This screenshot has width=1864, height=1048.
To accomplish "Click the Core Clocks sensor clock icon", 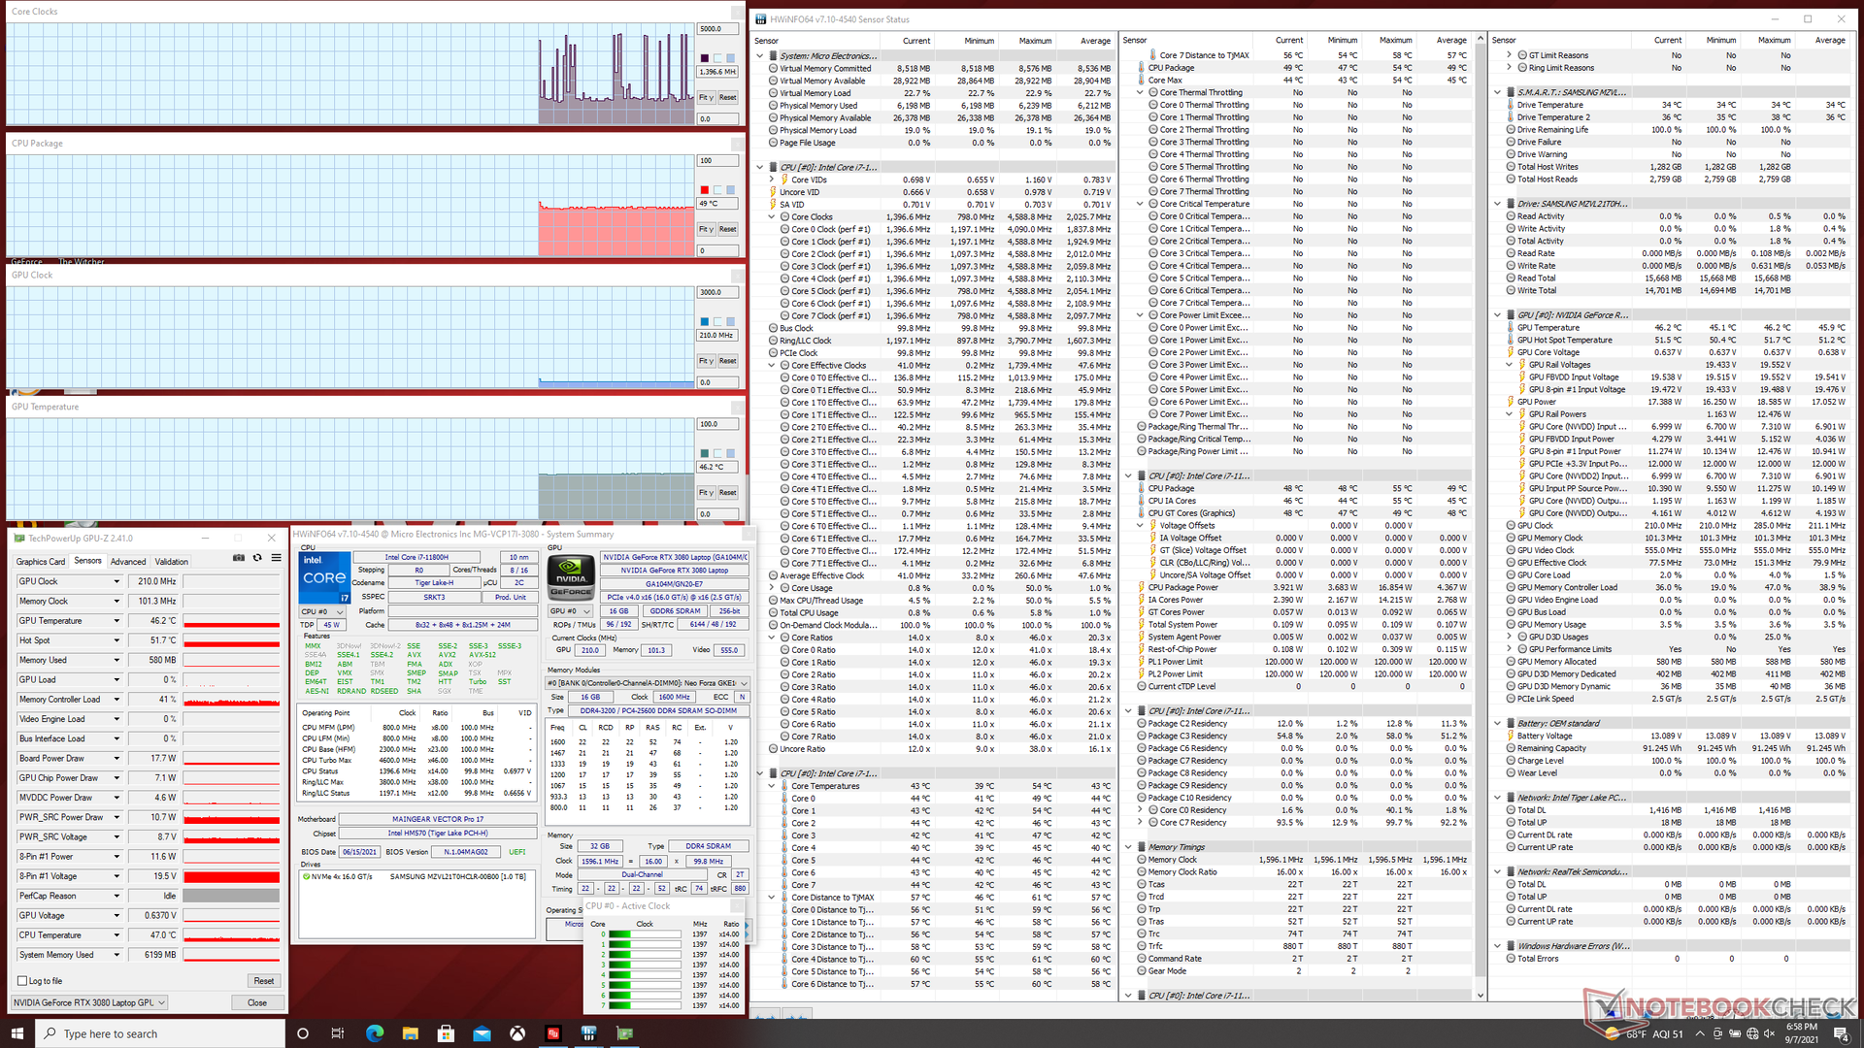I will (784, 217).
